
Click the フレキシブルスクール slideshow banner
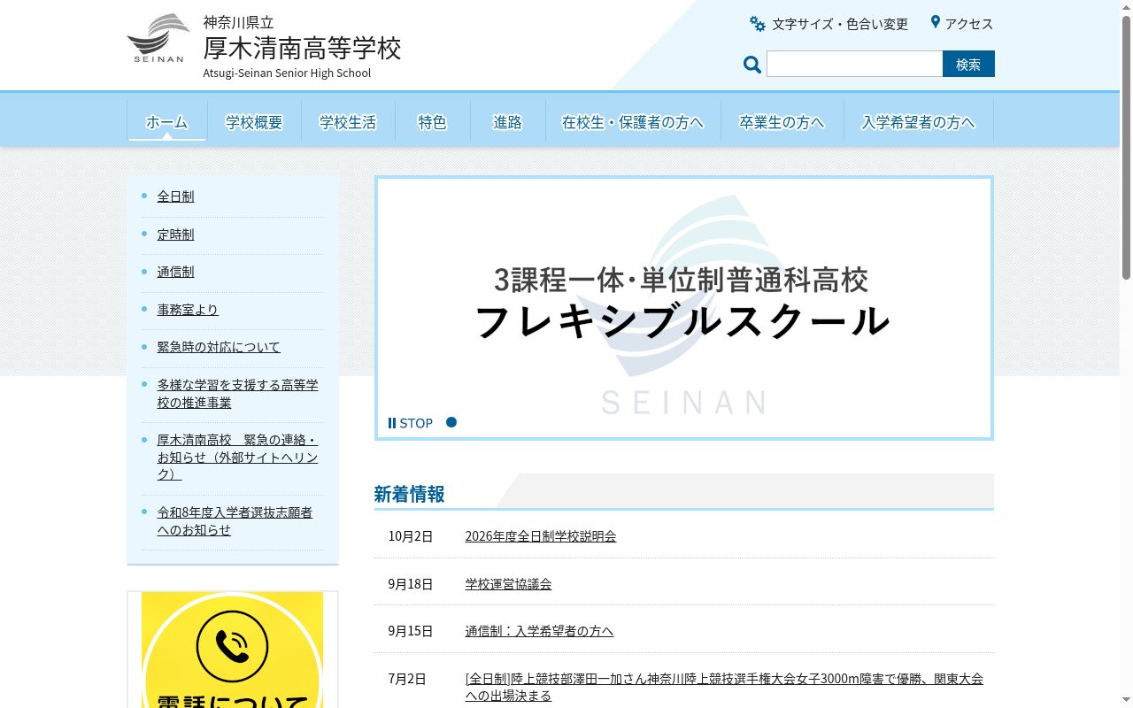click(x=684, y=308)
